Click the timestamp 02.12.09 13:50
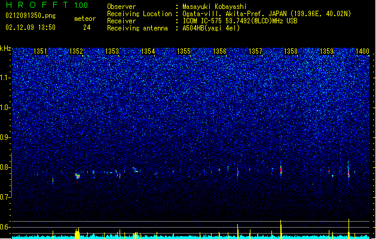 tap(30, 27)
